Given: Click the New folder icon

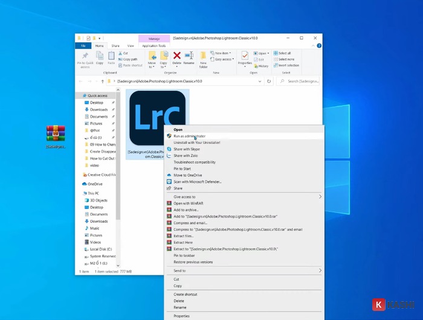Looking at the screenshot, I should (x=204, y=59).
